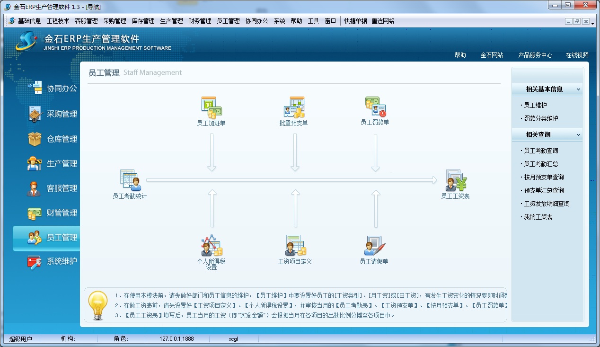Screen dimensions: 600x347
Task: Open the 基础信息 menu
Action: pos(29,21)
